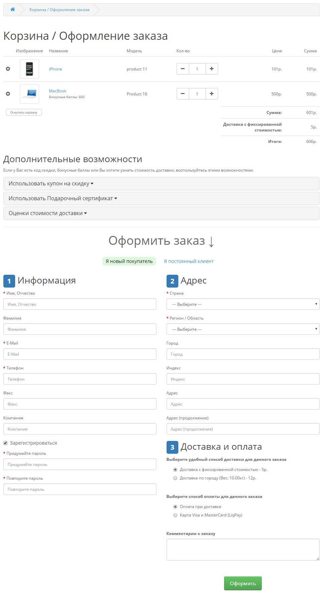Decrease iPhone quantity with minus button

point(183,69)
